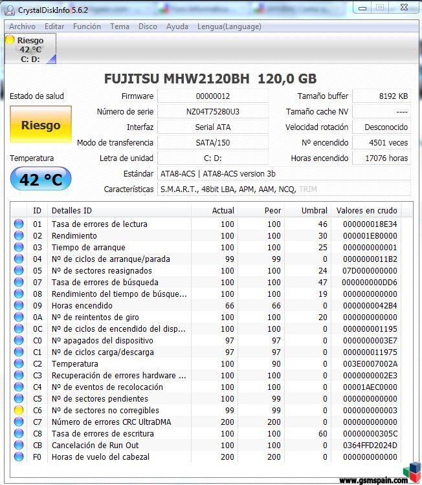422x485 pixels.
Task: Open the Función menu
Action: pyautogui.click(x=87, y=27)
